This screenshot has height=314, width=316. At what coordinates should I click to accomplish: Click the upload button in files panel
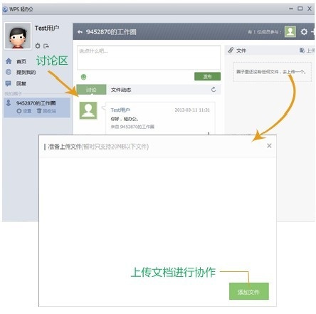point(307,51)
